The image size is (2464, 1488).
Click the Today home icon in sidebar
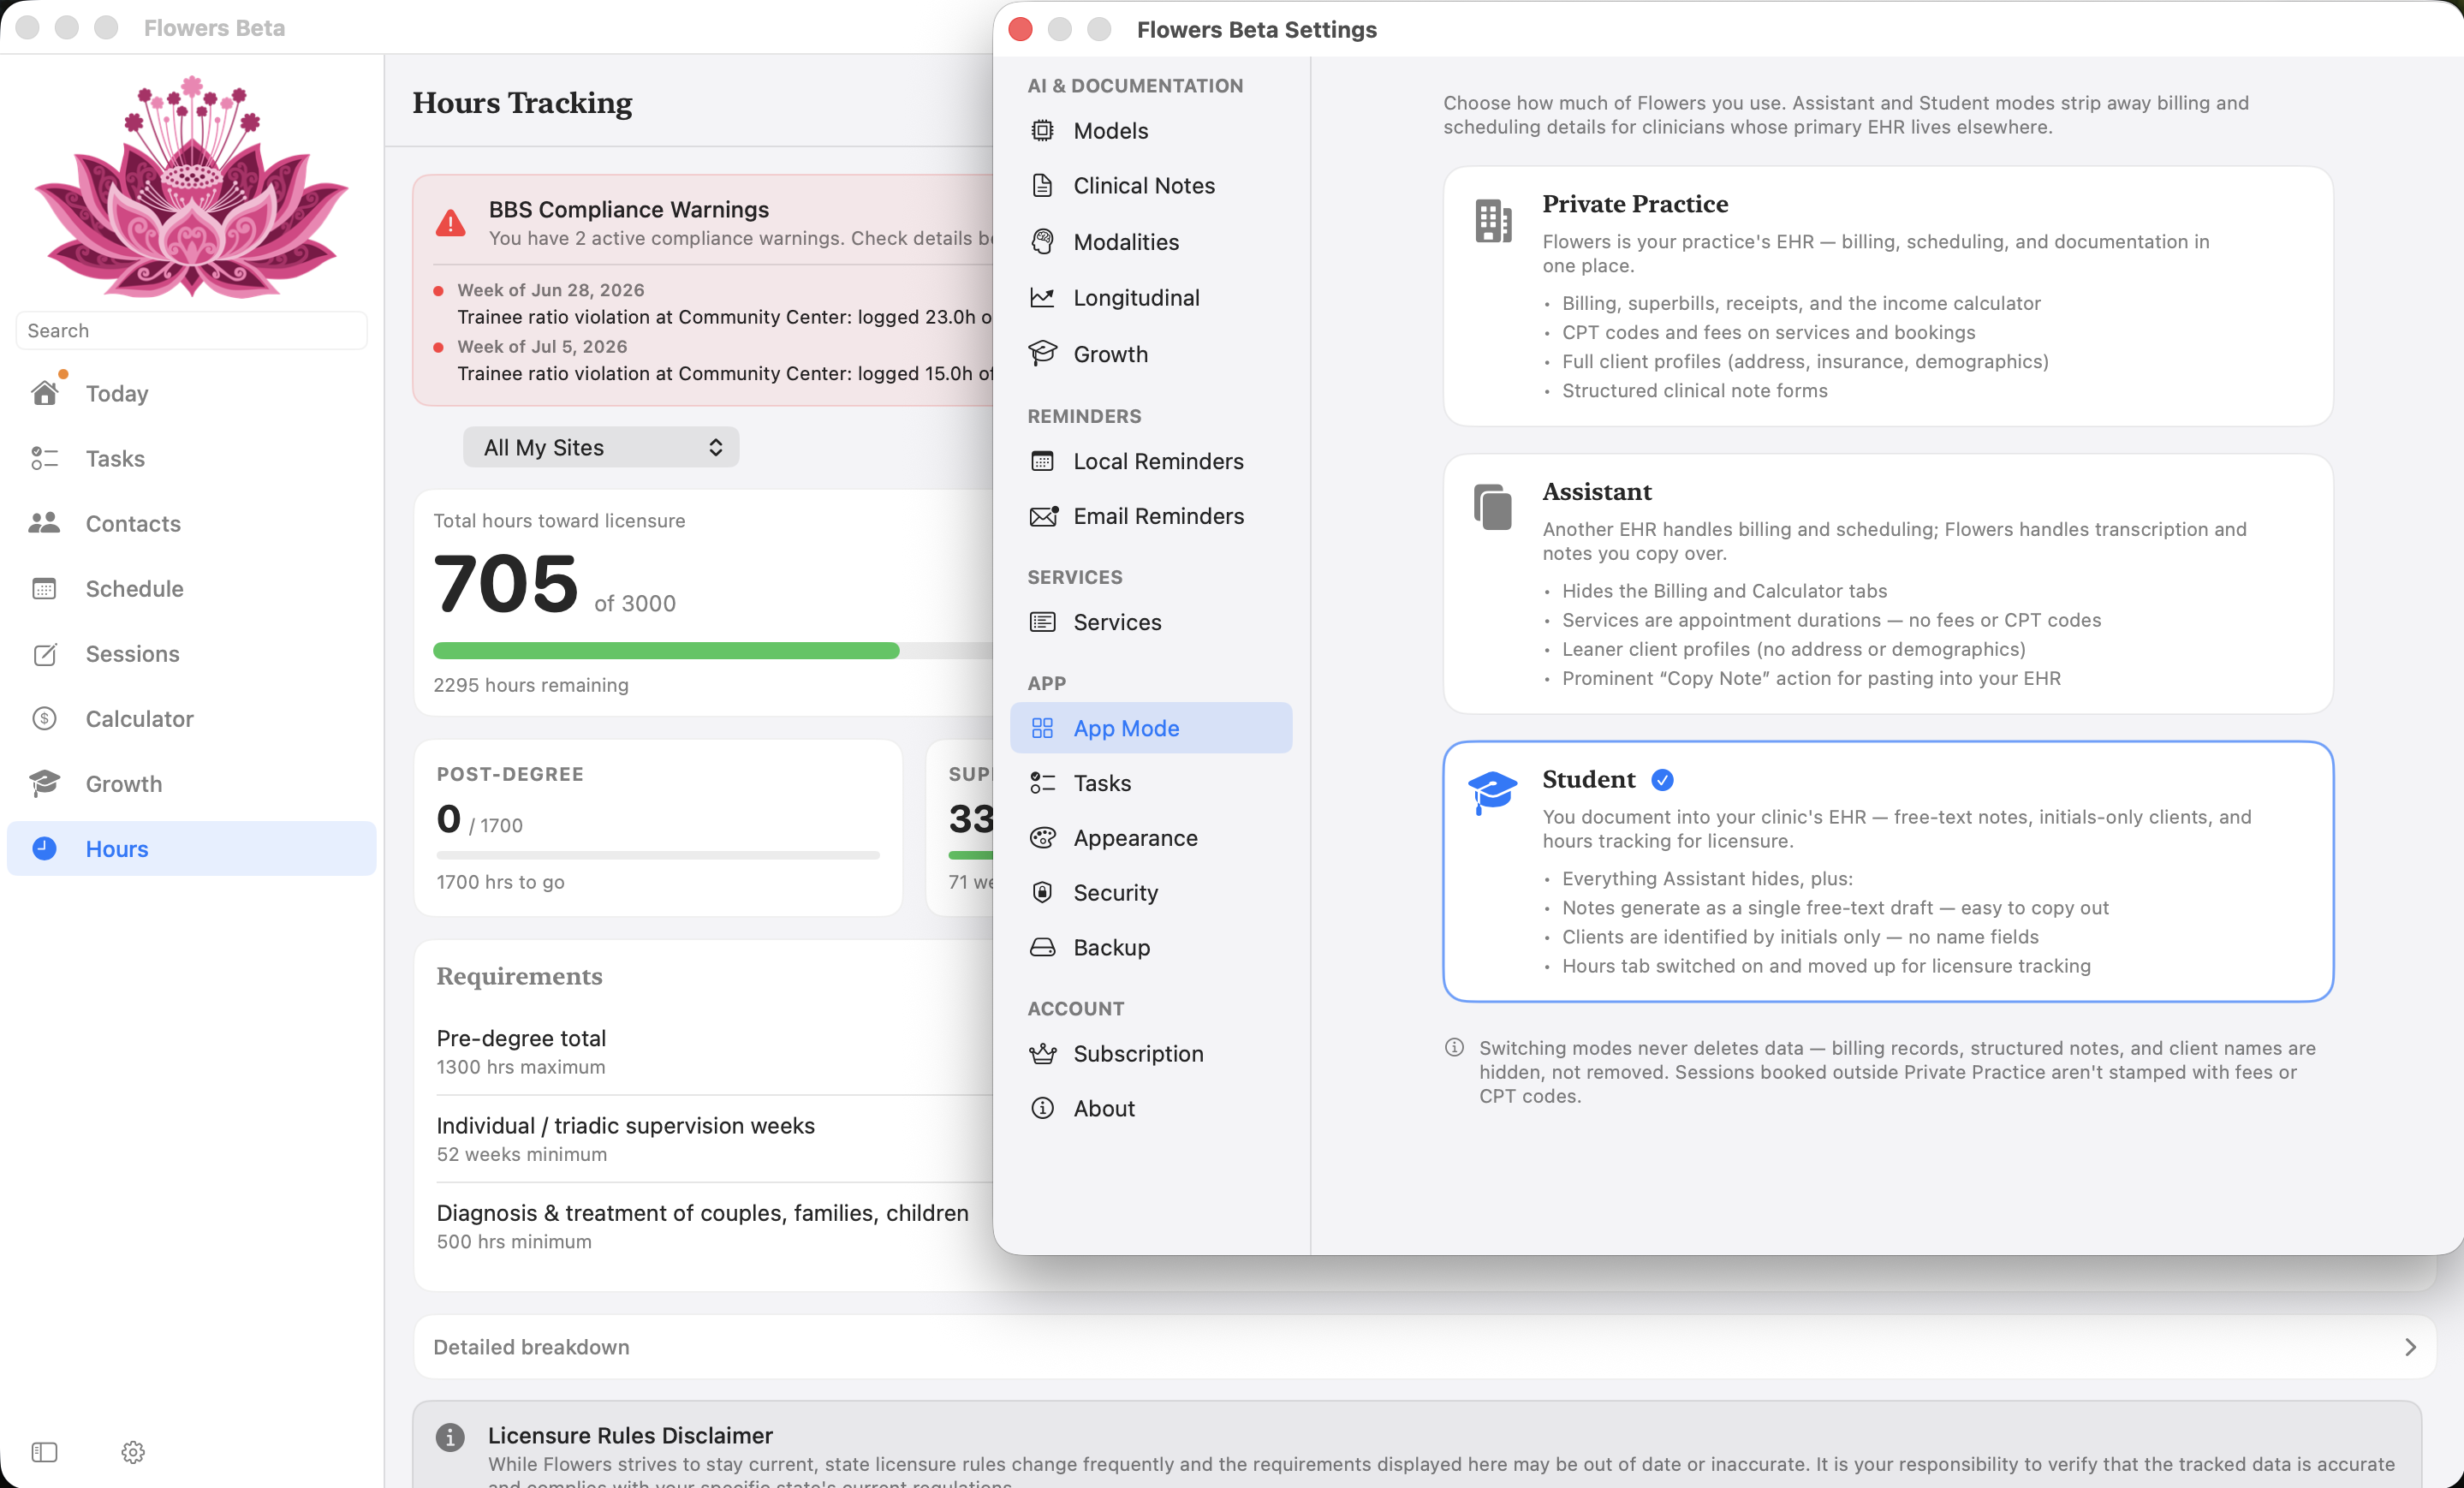click(x=44, y=393)
